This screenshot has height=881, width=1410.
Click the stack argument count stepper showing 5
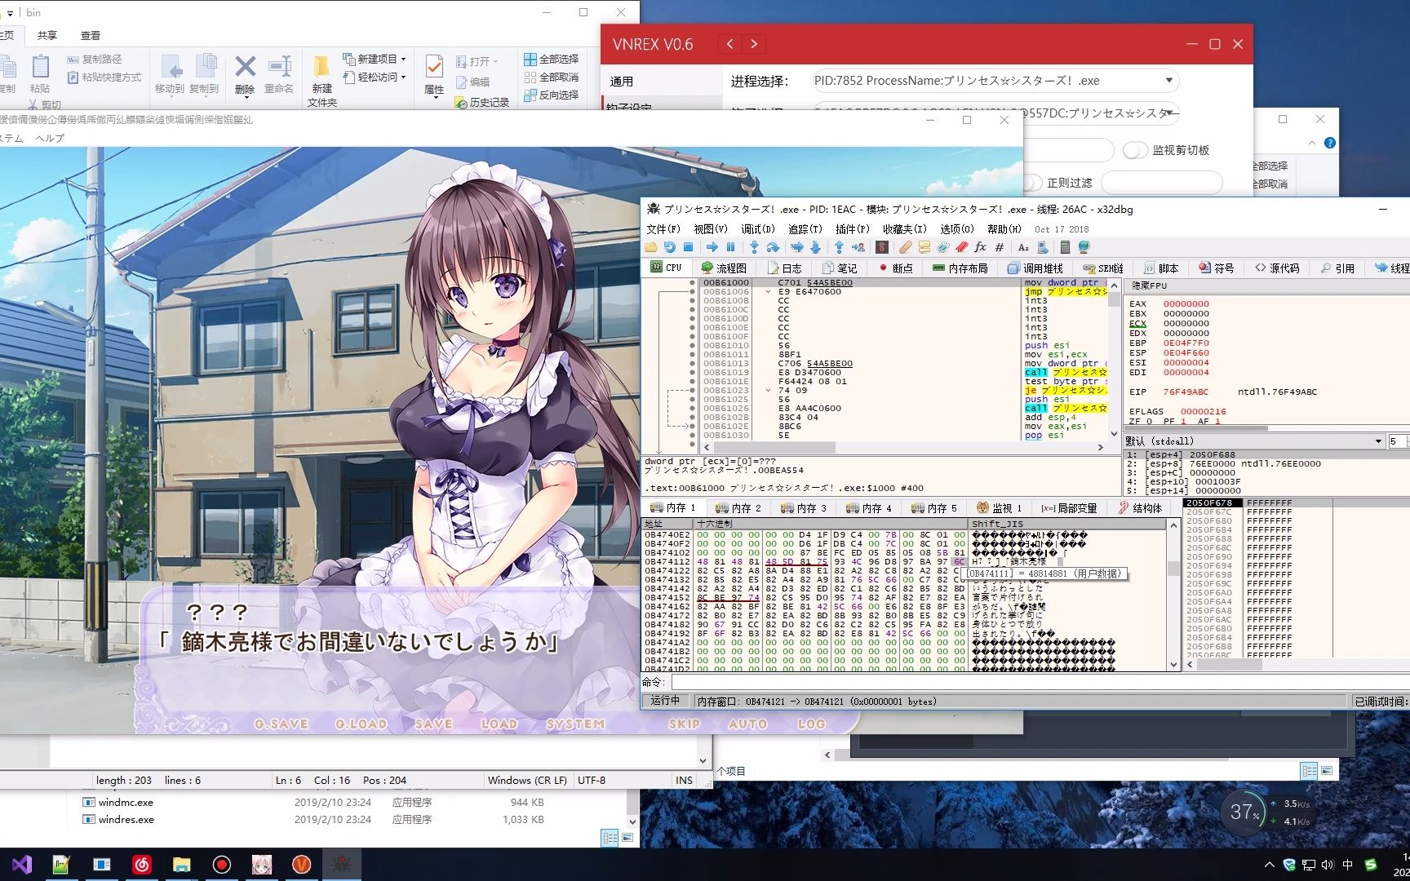pyautogui.click(x=1398, y=441)
